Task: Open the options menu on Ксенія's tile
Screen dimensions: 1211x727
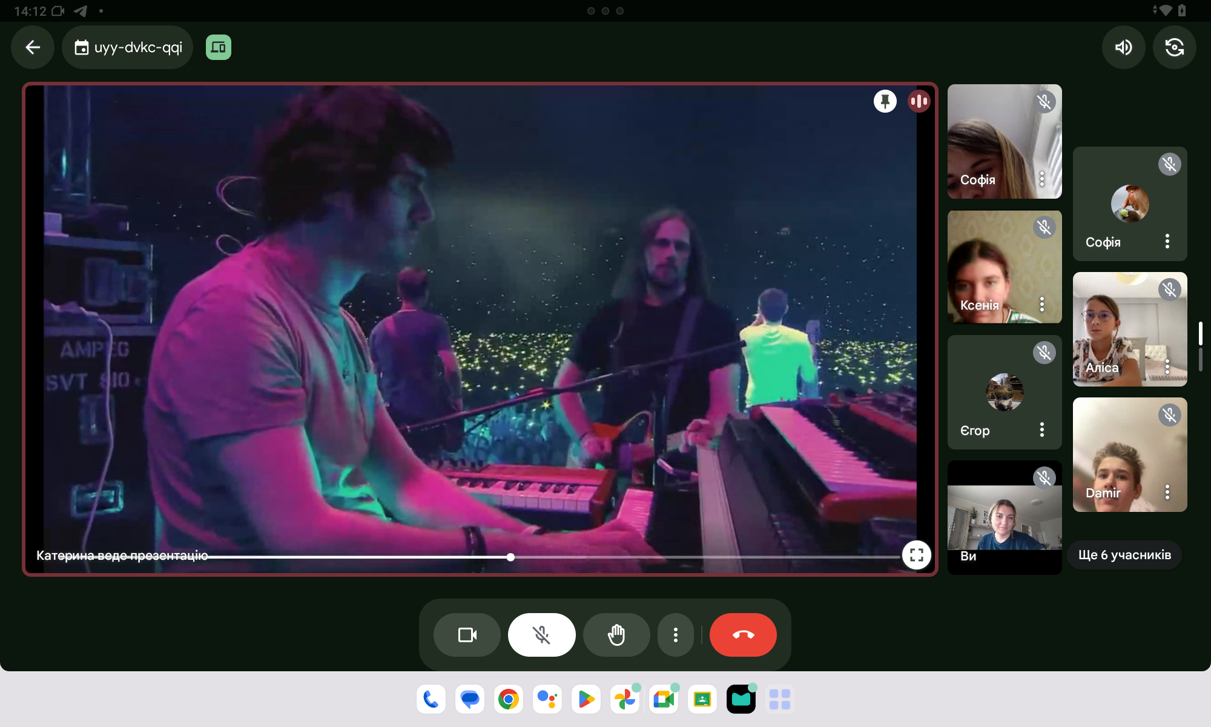Action: [1041, 304]
